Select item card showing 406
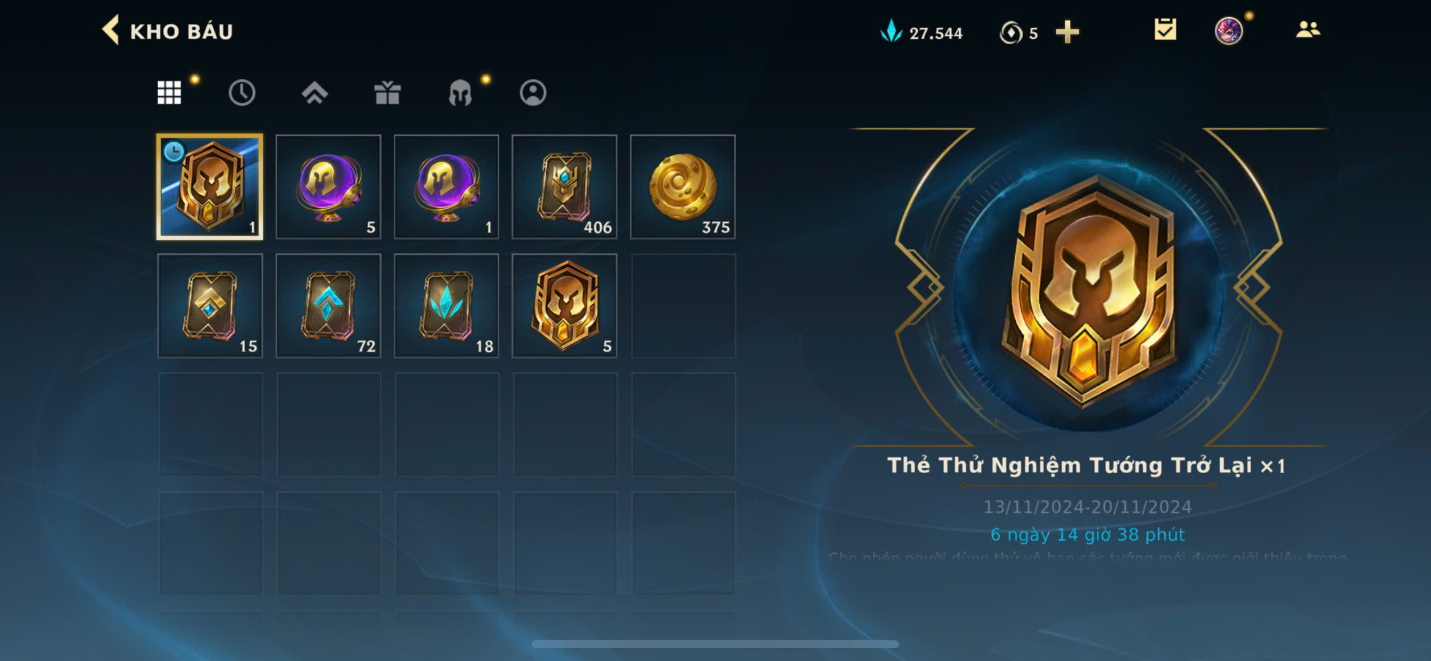Screen dimensions: 1431x661 [564, 187]
